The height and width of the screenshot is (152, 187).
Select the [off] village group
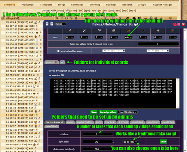point(67,11)
